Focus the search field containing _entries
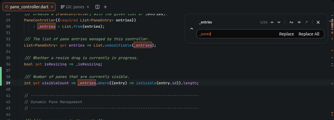 pos(227,22)
